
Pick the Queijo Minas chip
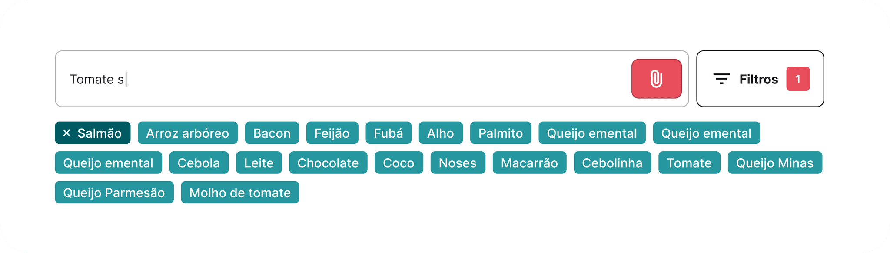775,163
